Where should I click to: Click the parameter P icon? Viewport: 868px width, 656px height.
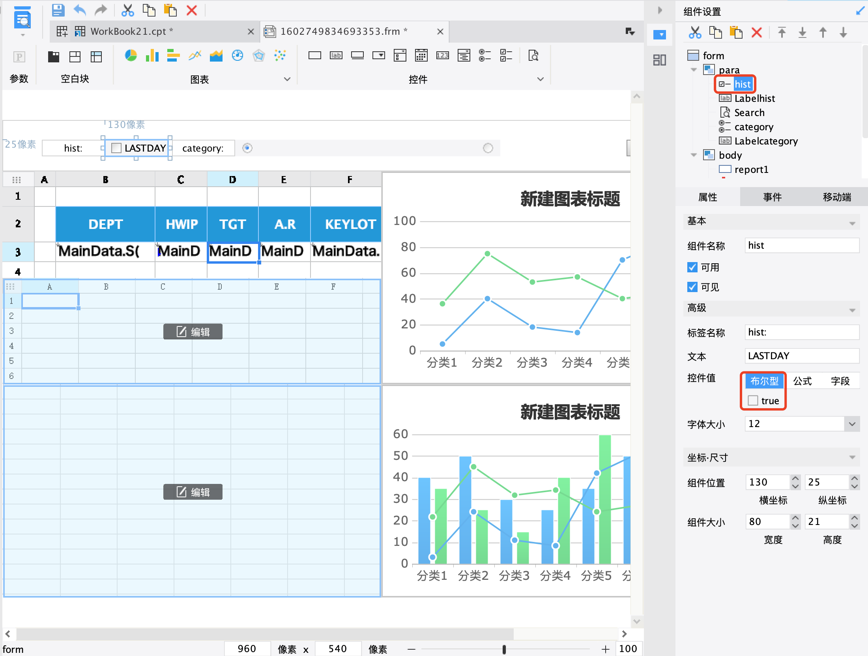19,57
